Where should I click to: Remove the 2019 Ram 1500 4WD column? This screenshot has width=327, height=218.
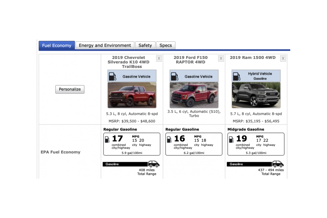pyautogui.click(x=283, y=58)
